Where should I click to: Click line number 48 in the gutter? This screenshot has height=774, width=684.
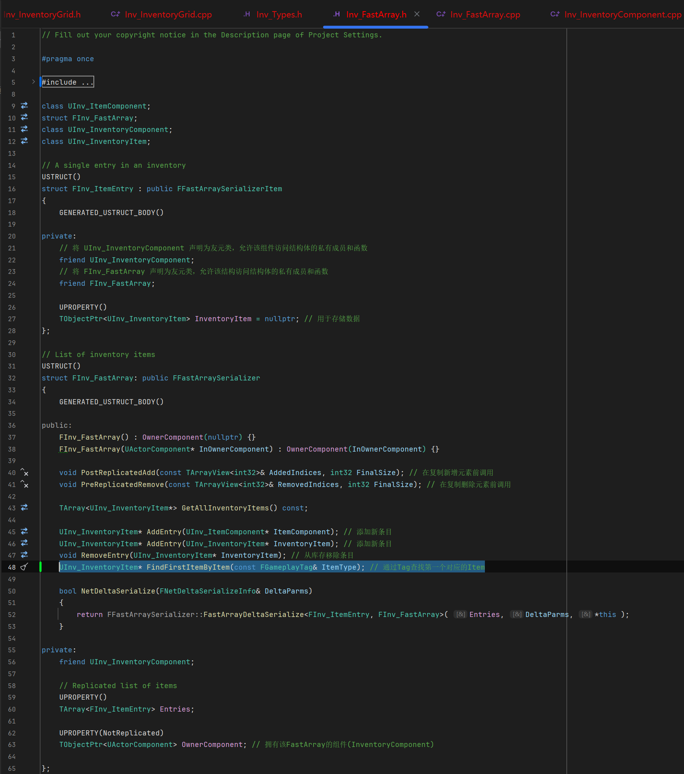pyautogui.click(x=12, y=567)
